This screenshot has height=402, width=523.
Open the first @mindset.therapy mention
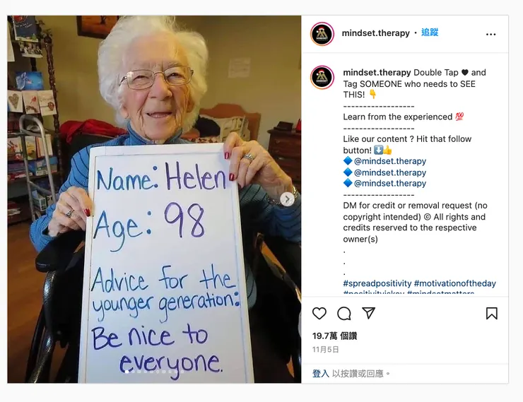coord(390,161)
